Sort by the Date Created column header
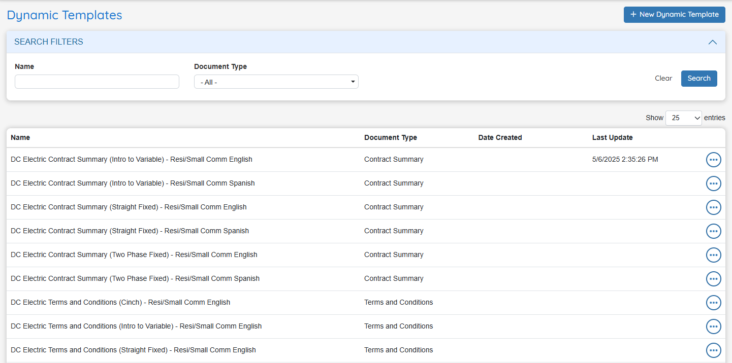The image size is (732, 363). (500, 137)
